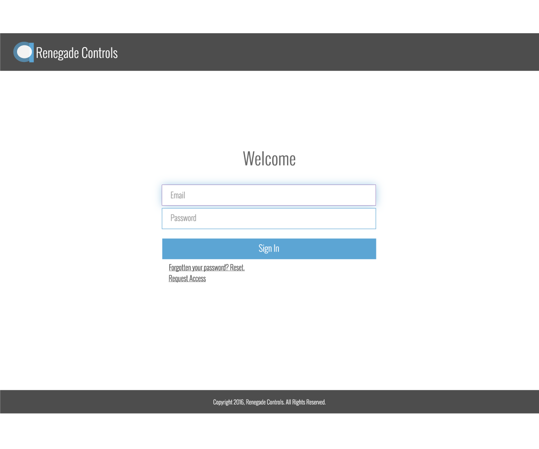Open the Forgotten your password? Reset. link

click(207, 268)
